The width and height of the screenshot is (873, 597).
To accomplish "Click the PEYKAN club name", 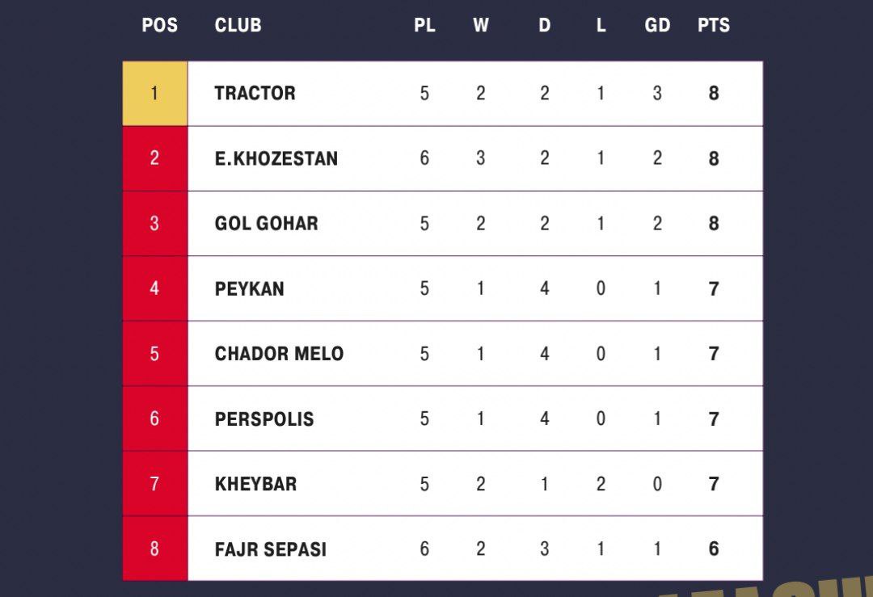I will pyautogui.click(x=249, y=288).
